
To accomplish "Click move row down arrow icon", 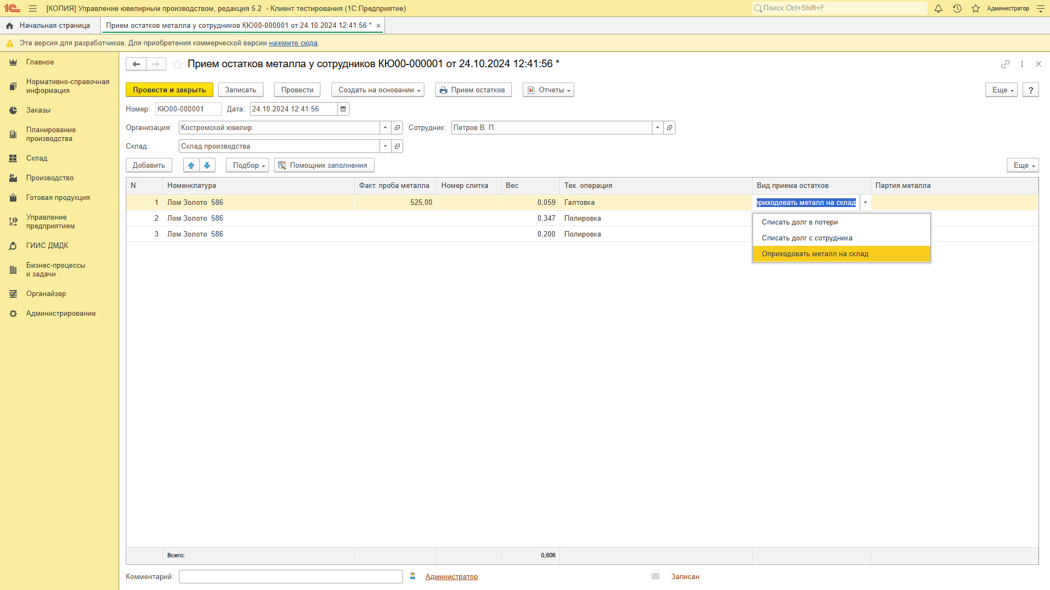I will (208, 165).
